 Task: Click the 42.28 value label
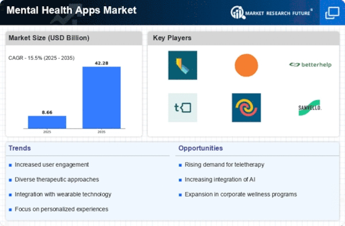click(x=102, y=63)
